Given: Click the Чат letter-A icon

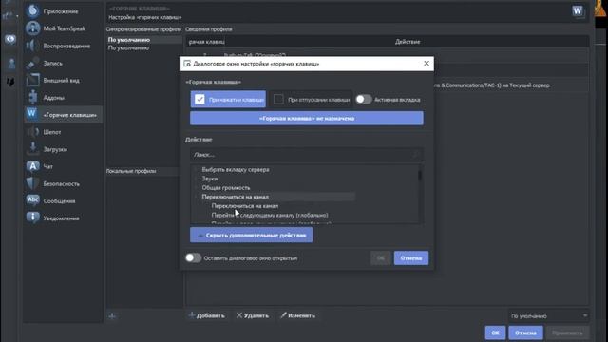Looking at the screenshot, I should [x=33, y=166].
